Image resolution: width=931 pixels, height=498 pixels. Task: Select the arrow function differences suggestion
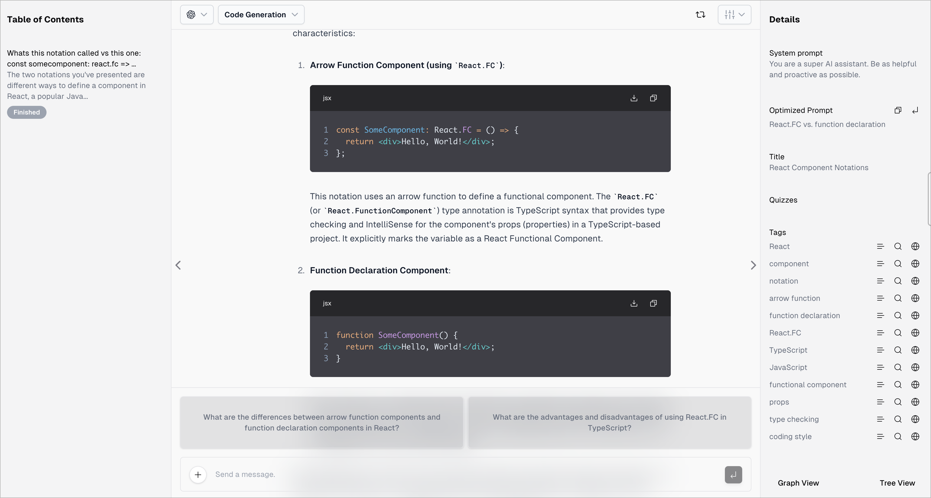(x=322, y=423)
